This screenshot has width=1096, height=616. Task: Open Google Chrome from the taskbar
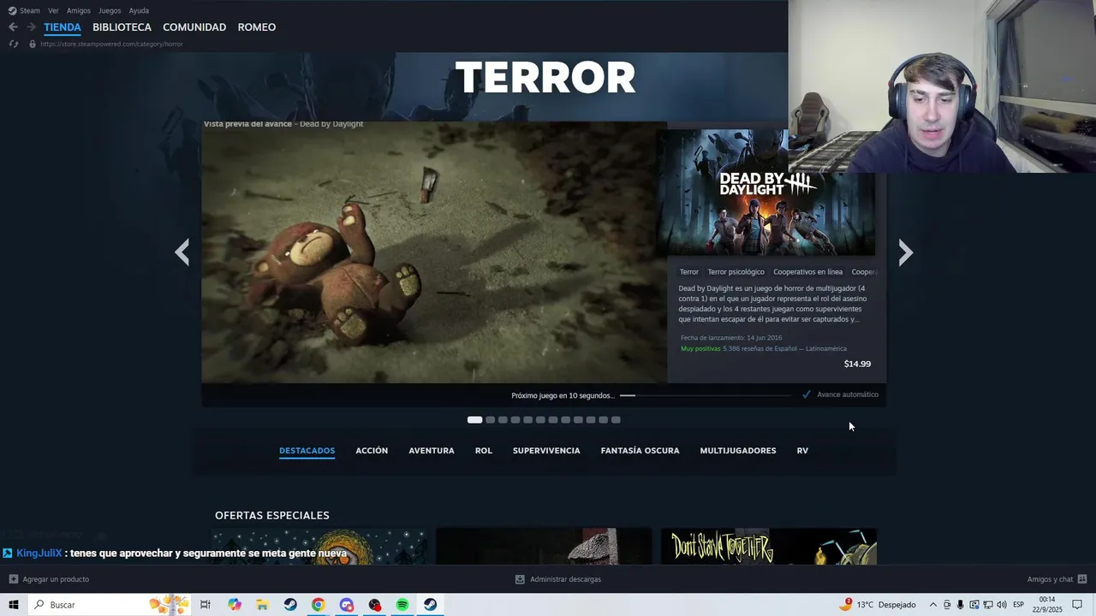point(319,605)
